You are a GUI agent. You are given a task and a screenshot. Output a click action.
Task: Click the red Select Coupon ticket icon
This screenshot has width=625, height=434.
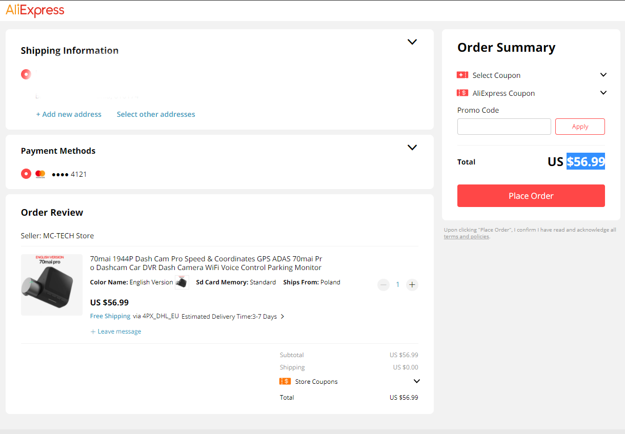[462, 75]
